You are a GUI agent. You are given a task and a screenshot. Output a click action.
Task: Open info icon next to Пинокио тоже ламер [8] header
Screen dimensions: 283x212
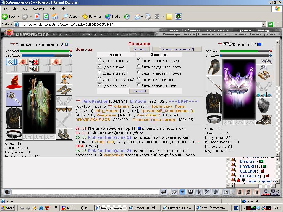67,44
